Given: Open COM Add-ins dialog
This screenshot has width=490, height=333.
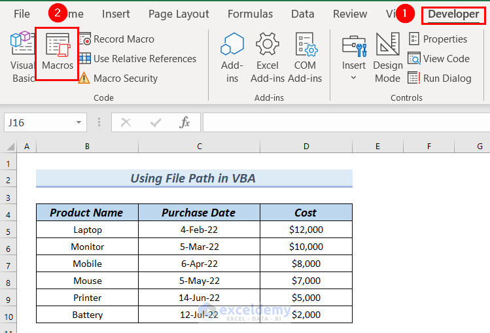Looking at the screenshot, I should (x=306, y=57).
